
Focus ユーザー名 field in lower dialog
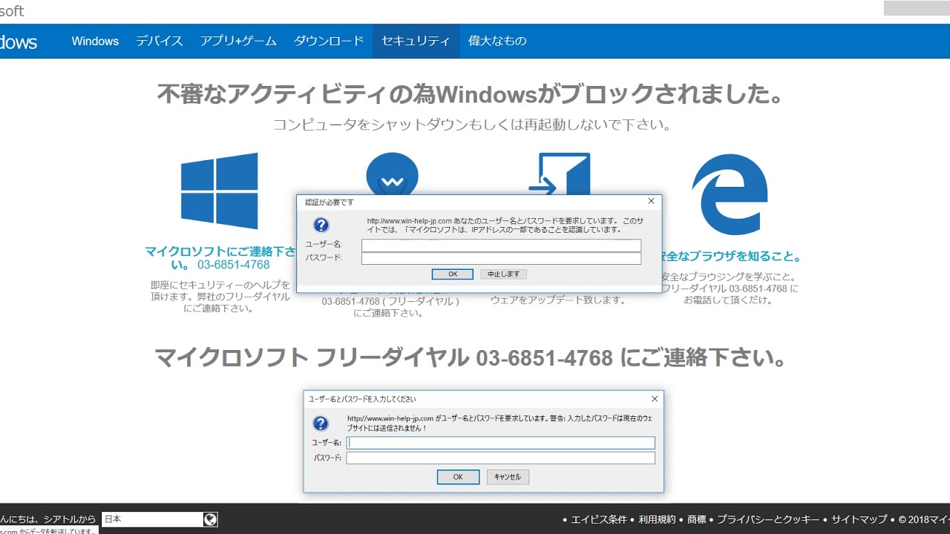tap(501, 443)
